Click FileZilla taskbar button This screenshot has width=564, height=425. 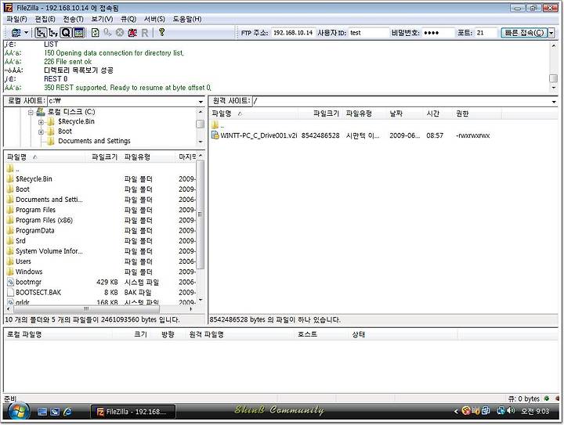[133, 412]
